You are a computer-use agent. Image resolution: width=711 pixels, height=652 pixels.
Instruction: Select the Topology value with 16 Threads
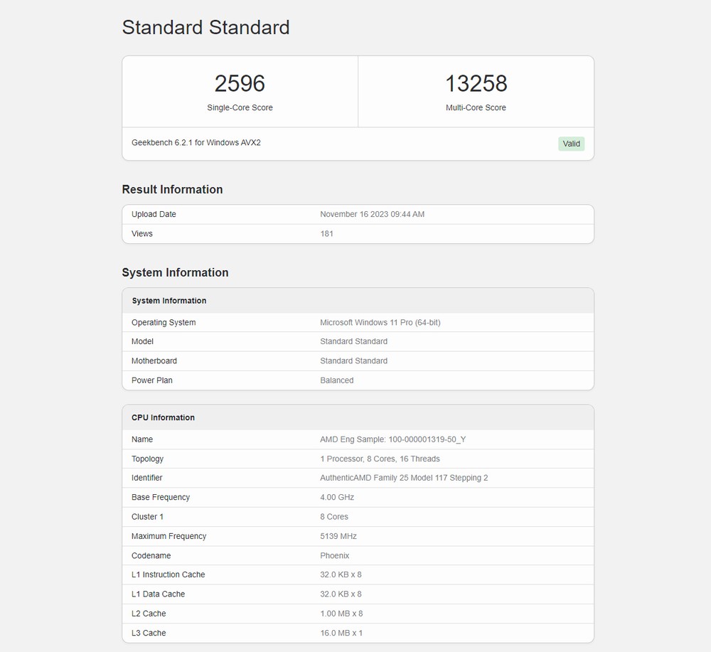tap(380, 459)
